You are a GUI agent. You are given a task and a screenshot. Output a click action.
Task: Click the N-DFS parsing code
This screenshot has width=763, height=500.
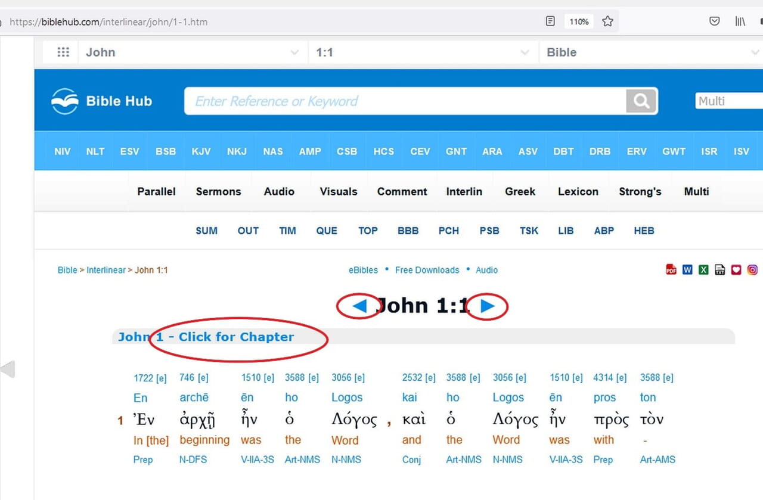pyautogui.click(x=193, y=459)
